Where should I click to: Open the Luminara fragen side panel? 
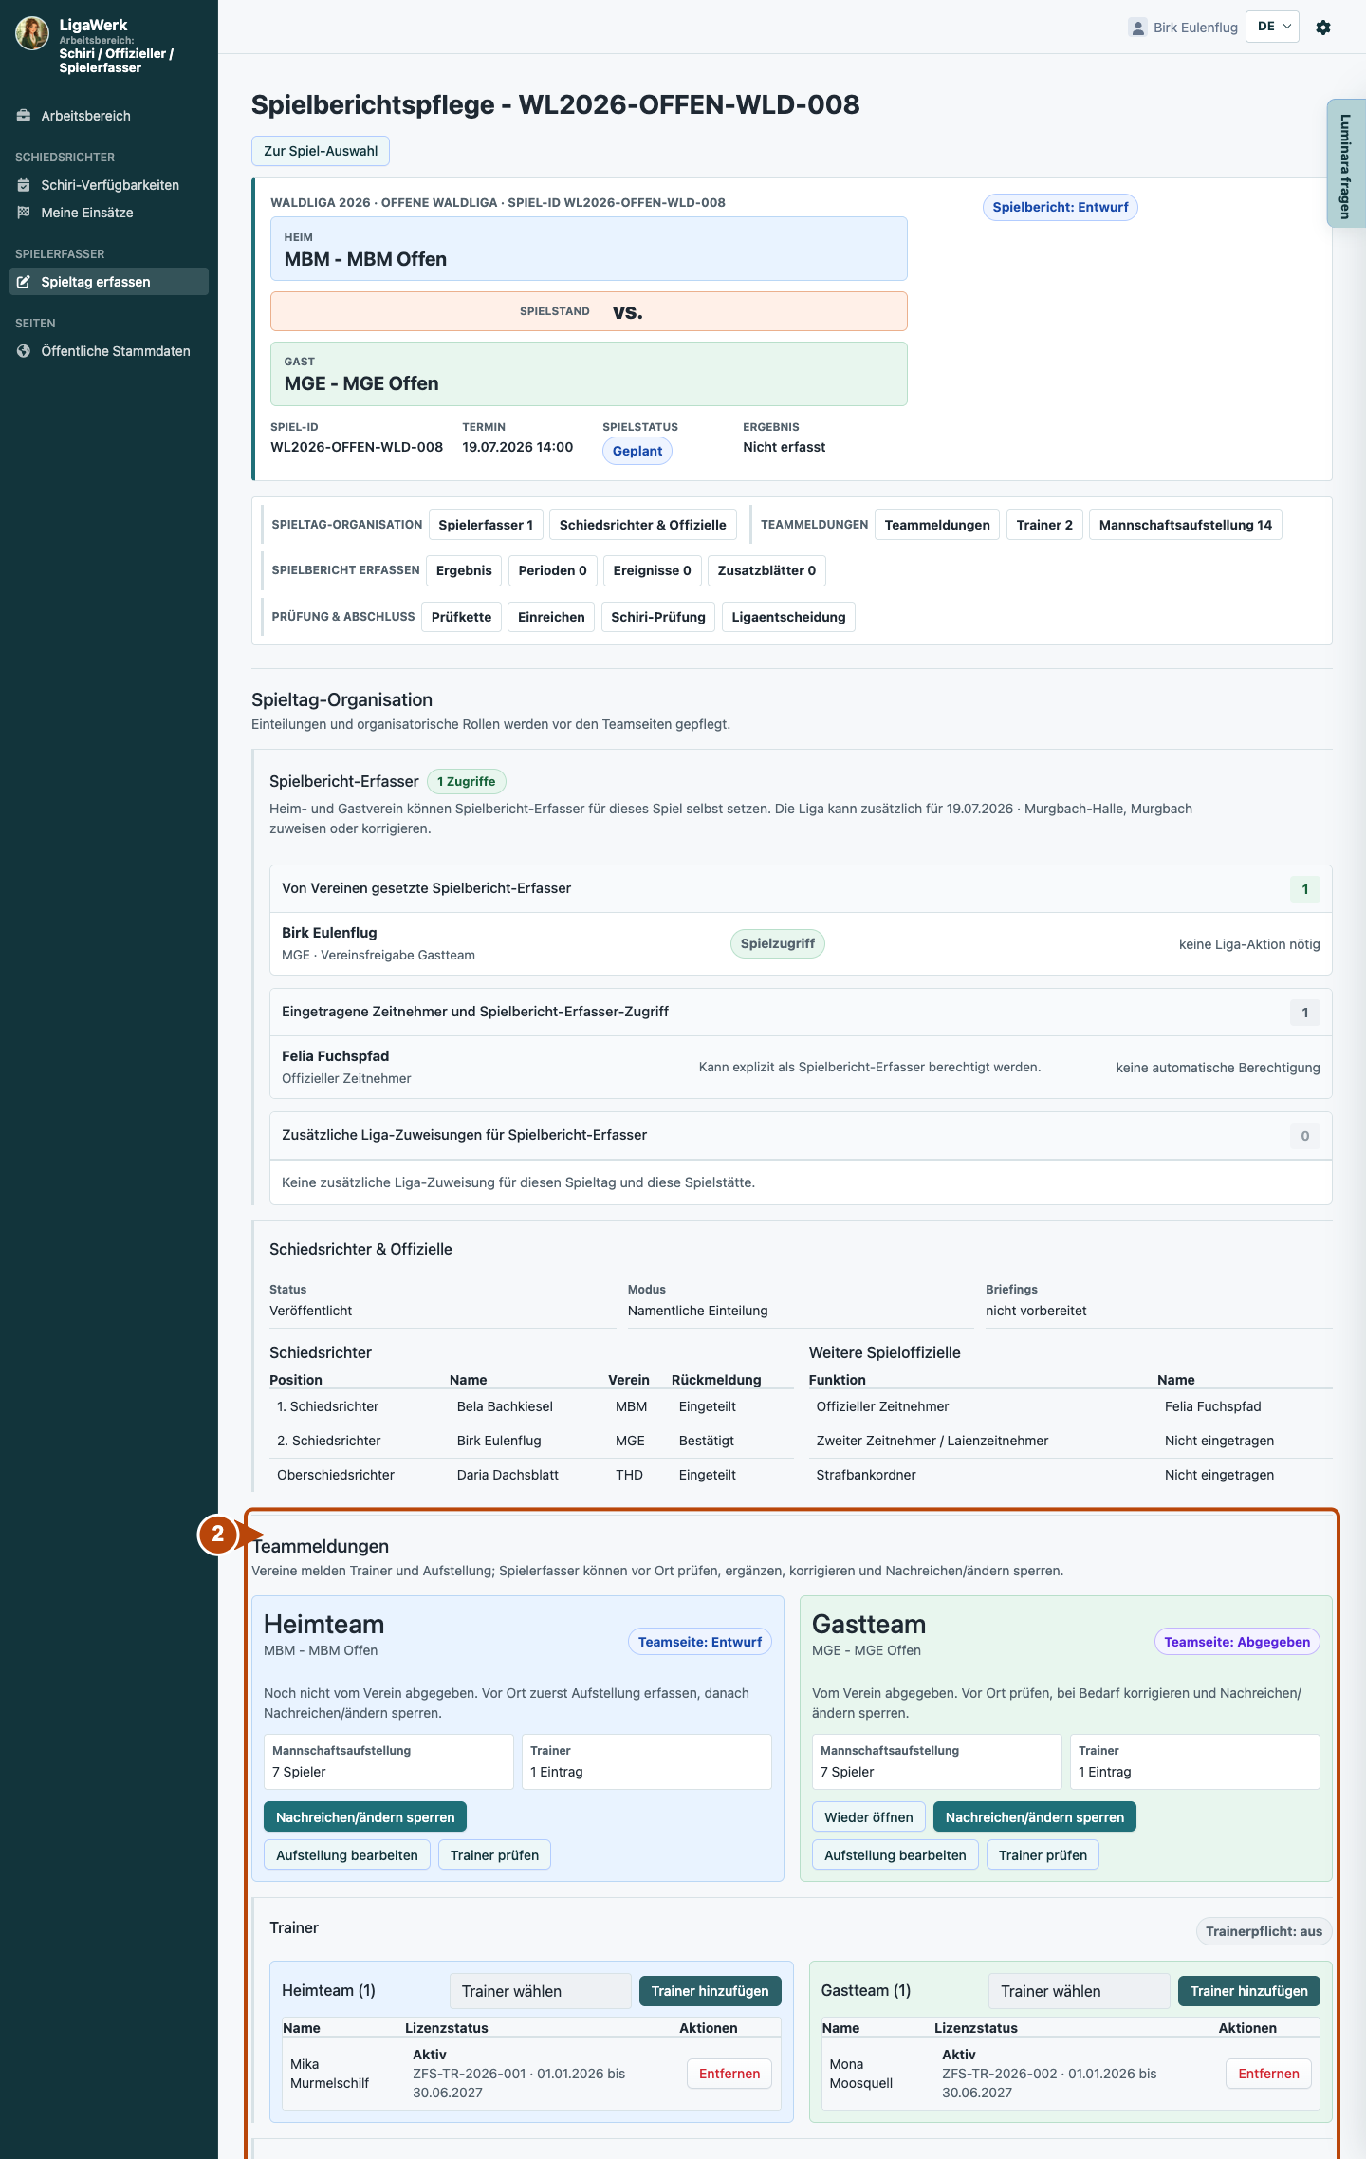click(x=1345, y=164)
